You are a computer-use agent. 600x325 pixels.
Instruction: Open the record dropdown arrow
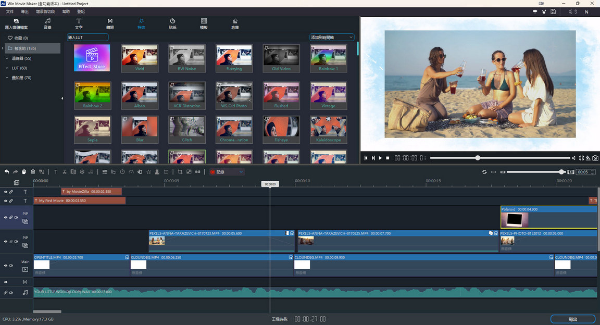pos(241,172)
